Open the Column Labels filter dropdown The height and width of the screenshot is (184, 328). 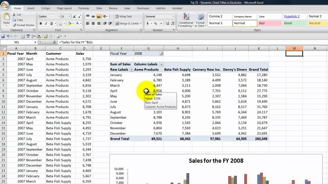161,64
